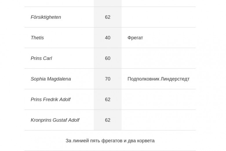Select Prins Fredrik Adolf in the table
226x151 pixels.
pos(51,100)
